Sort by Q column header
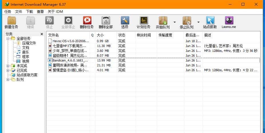Screen dimensions: 265x133 tap(92, 35)
